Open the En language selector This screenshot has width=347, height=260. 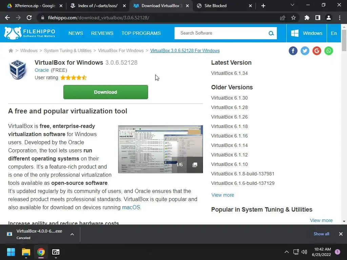(334, 33)
